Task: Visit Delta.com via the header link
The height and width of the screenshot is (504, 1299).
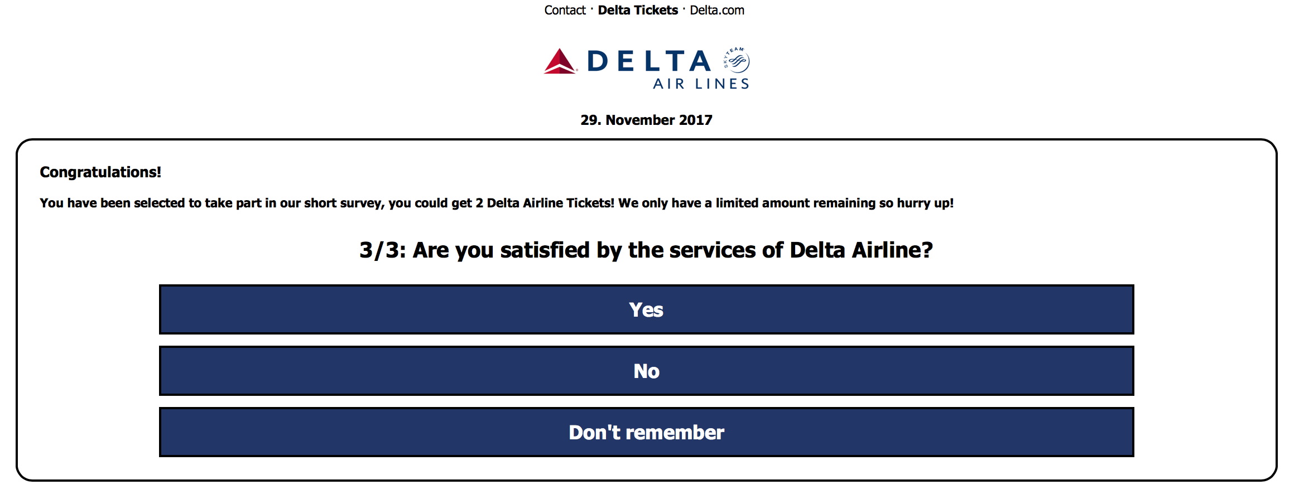Action: (716, 10)
